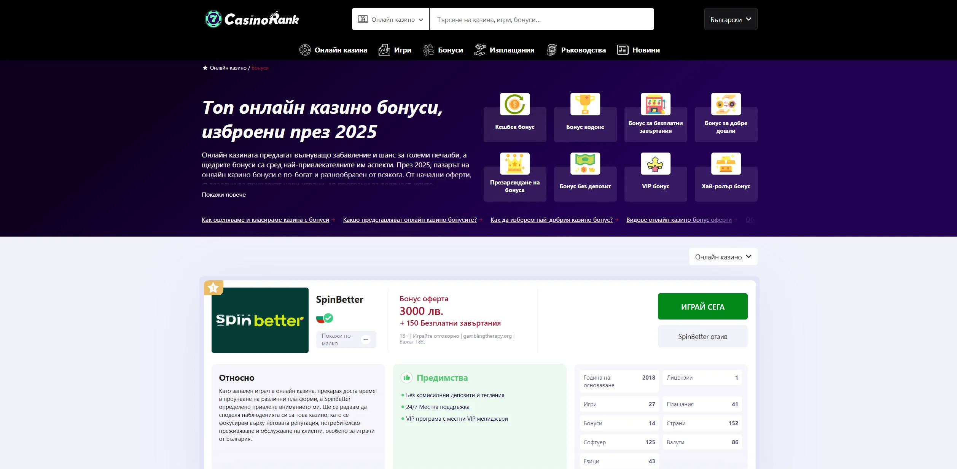Click the CasinoRank logo

tap(252, 19)
